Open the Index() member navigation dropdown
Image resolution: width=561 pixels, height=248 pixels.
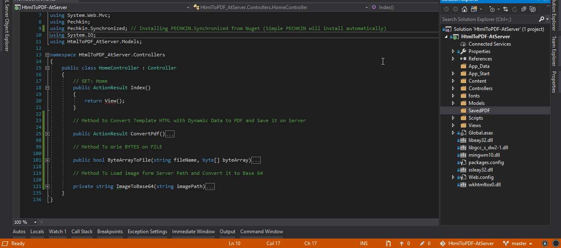click(405, 7)
